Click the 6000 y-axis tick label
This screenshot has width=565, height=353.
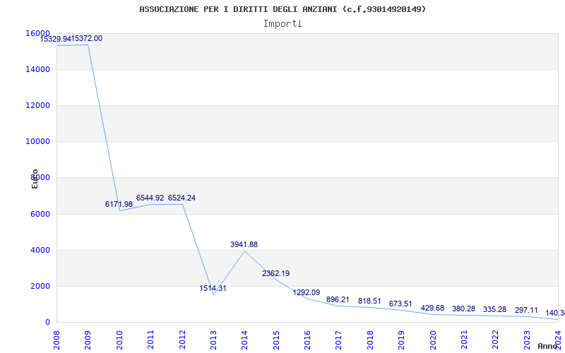(x=40, y=214)
